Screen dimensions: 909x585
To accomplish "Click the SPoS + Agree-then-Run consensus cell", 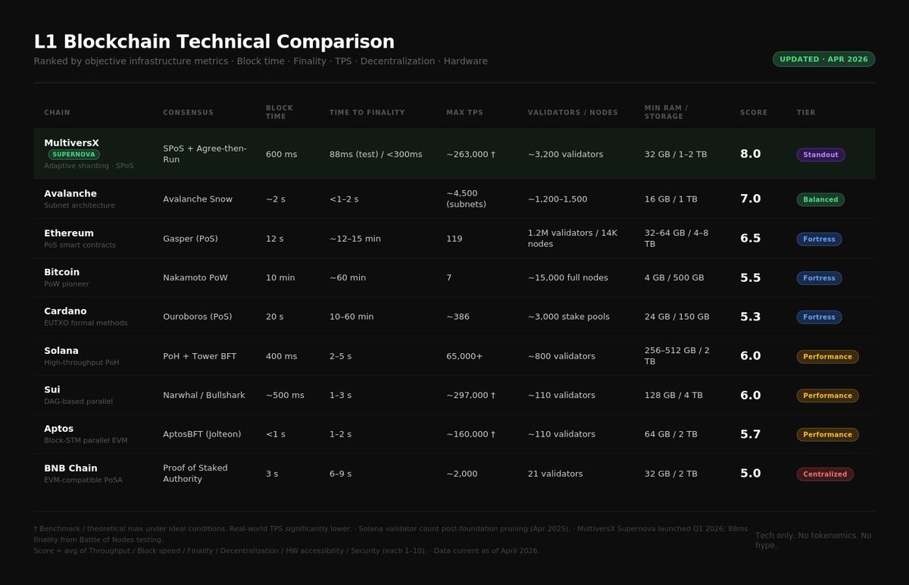I will click(x=205, y=154).
